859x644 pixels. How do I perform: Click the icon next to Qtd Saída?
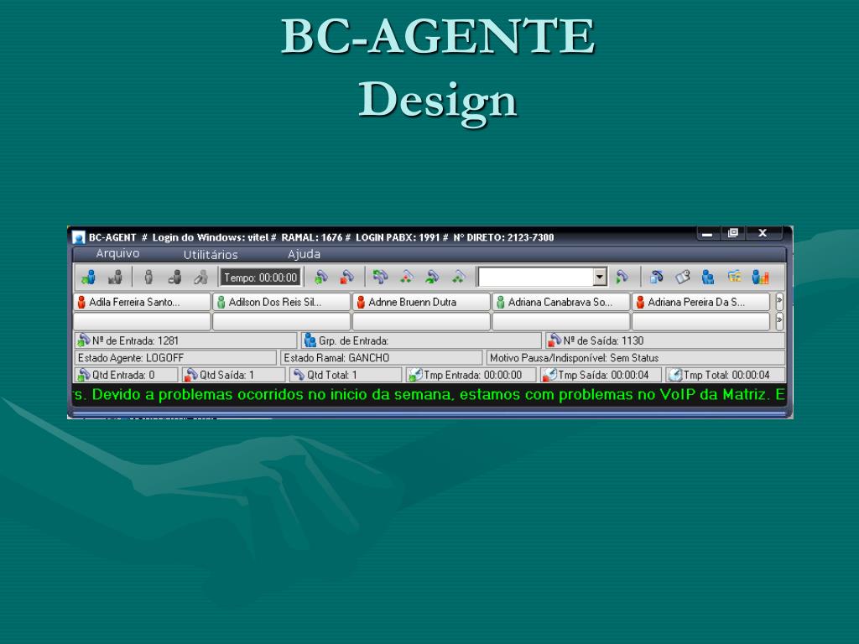pyautogui.click(x=190, y=375)
